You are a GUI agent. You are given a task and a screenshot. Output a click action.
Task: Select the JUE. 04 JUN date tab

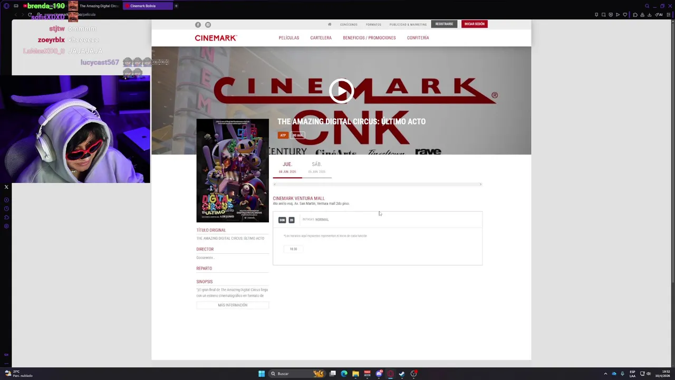click(x=287, y=168)
